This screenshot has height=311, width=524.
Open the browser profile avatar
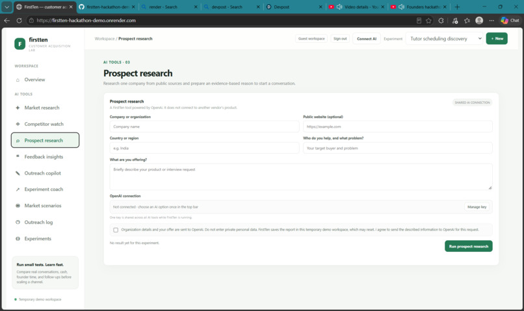pyautogui.click(x=479, y=21)
